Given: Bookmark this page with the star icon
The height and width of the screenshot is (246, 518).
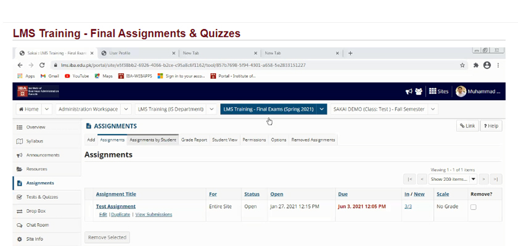Looking at the screenshot, I should (x=462, y=65).
